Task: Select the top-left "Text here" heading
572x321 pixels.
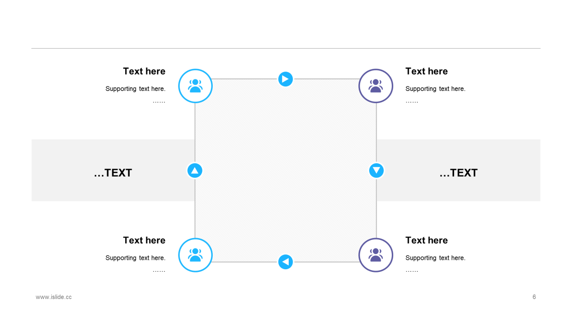Action: 144,71
